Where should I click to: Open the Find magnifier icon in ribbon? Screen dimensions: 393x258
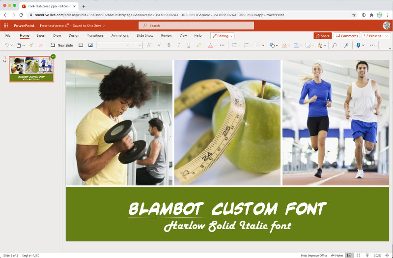[x=335, y=45]
